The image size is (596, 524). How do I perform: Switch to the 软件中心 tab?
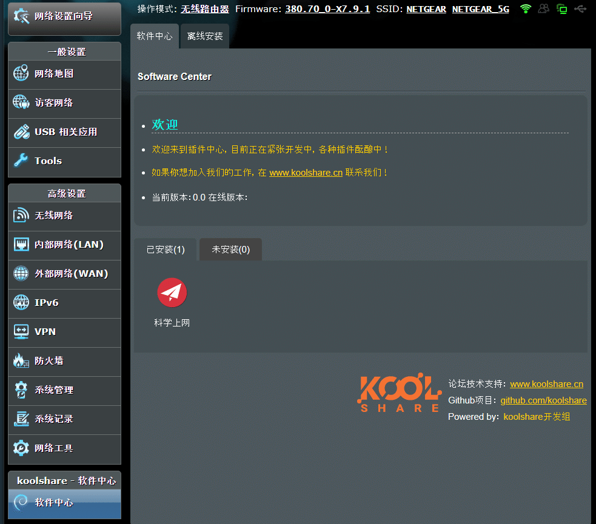click(x=155, y=36)
